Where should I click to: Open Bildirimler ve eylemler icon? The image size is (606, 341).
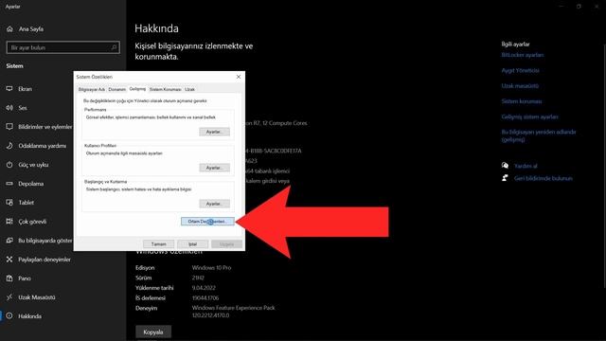(9, 127)
